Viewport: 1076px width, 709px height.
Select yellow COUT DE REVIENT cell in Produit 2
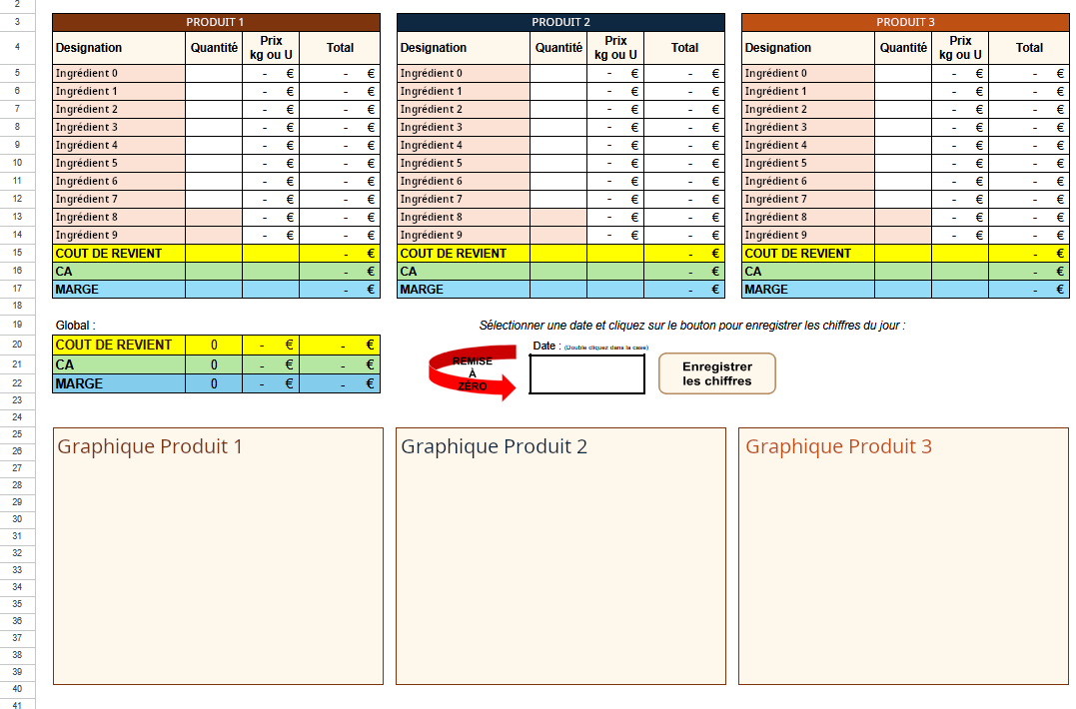click(464, 254)
